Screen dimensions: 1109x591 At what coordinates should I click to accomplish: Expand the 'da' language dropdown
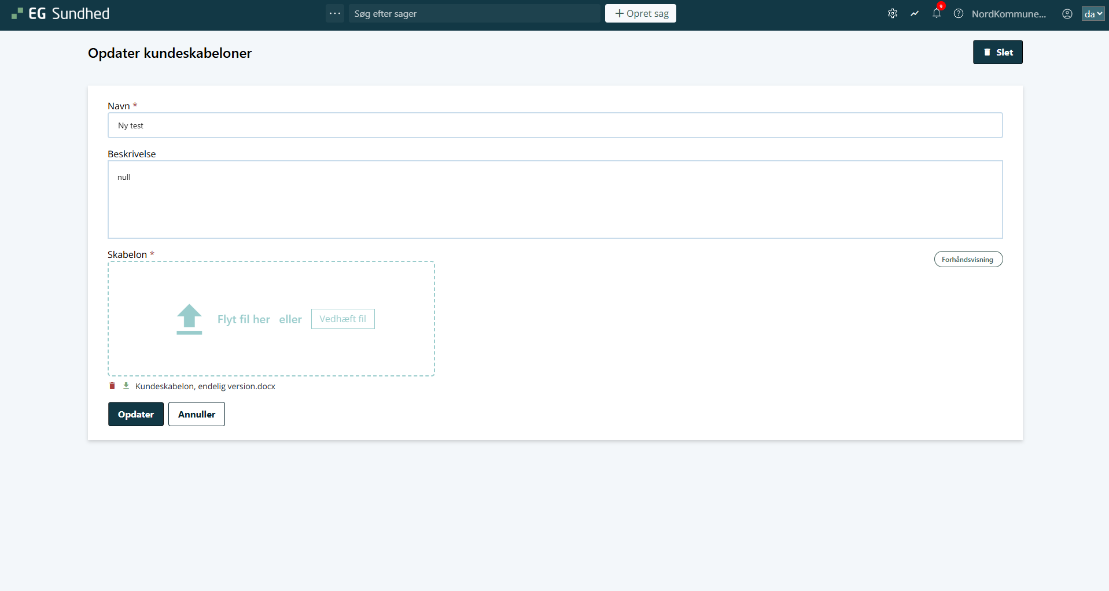[1093, 14]
